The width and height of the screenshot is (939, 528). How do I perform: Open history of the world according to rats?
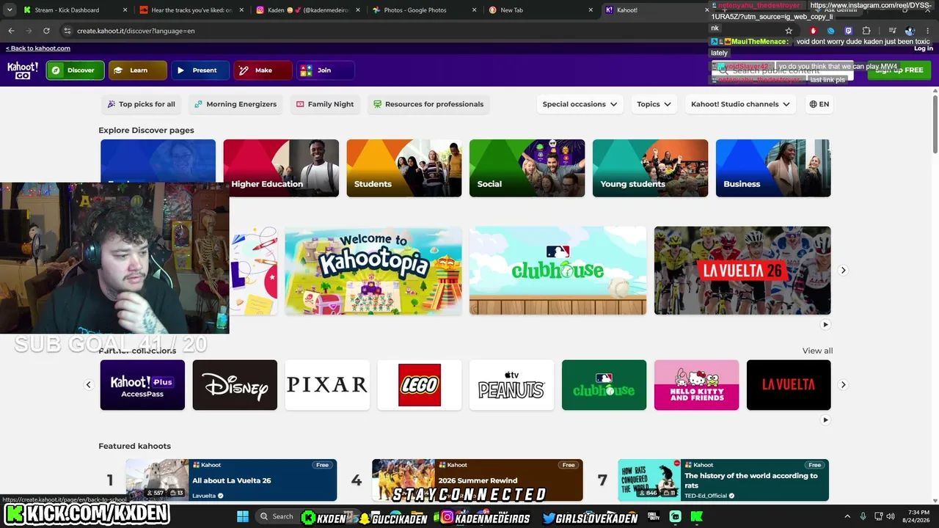point(723,480)
